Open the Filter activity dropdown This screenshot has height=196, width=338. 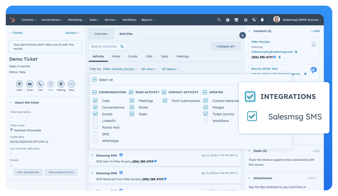click(x=119, y=69)
